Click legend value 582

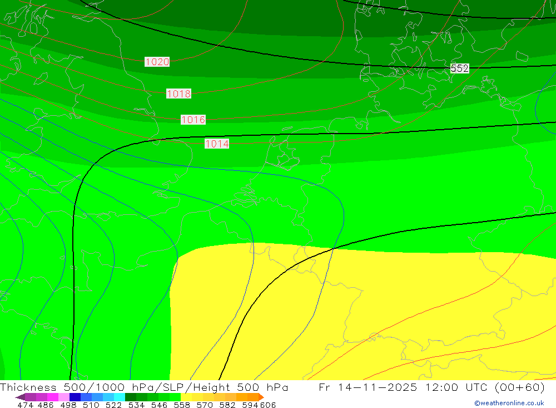[227, 405]
